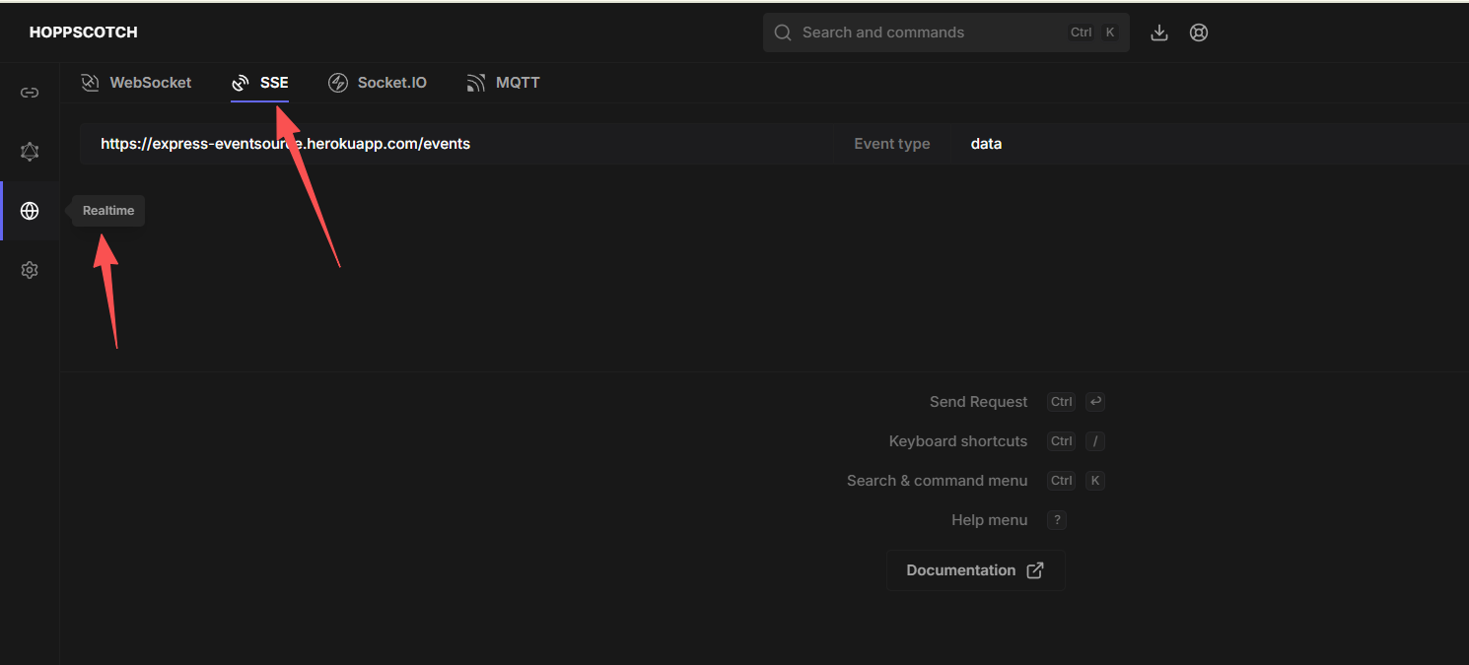
Task: Open the MQTT tab
Action: click(x=504, y=83)
